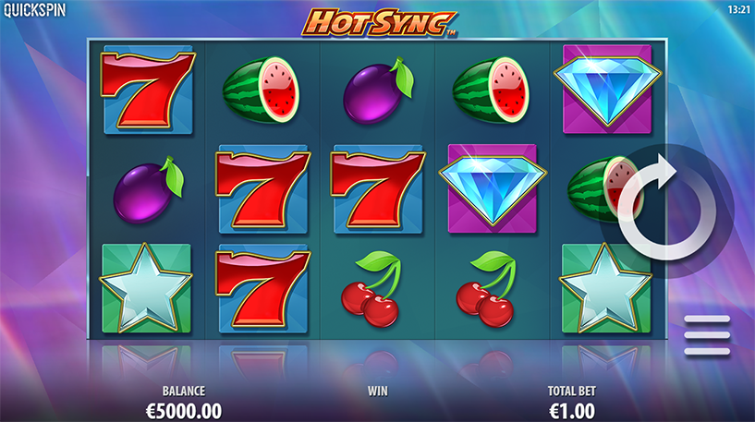The image size is (755, 422).
Task: Click the Hot Sync game logo
Action: [x=379, y=22]
